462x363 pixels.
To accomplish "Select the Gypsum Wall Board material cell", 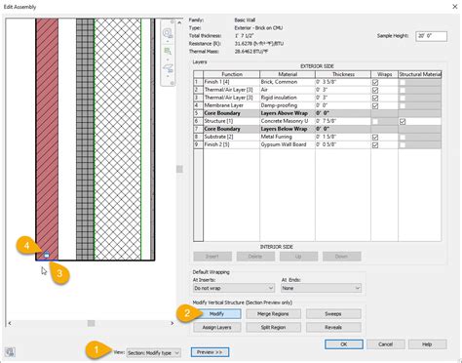I will 288,144.
